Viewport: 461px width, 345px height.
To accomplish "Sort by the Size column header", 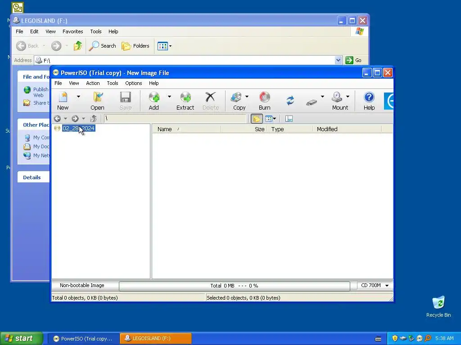I will [x=244, y=129].
